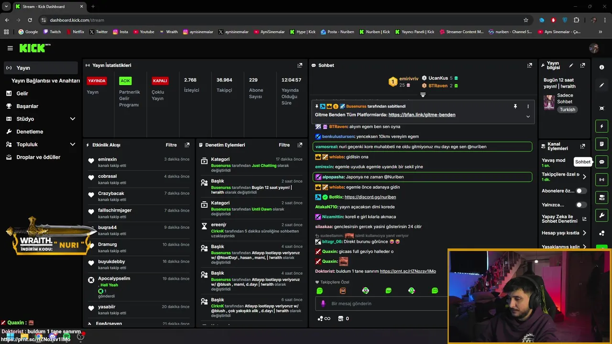The image size is (612, 344).
Task: Pop out the Kanal Eylemleri panel
Action: (582, 146)
